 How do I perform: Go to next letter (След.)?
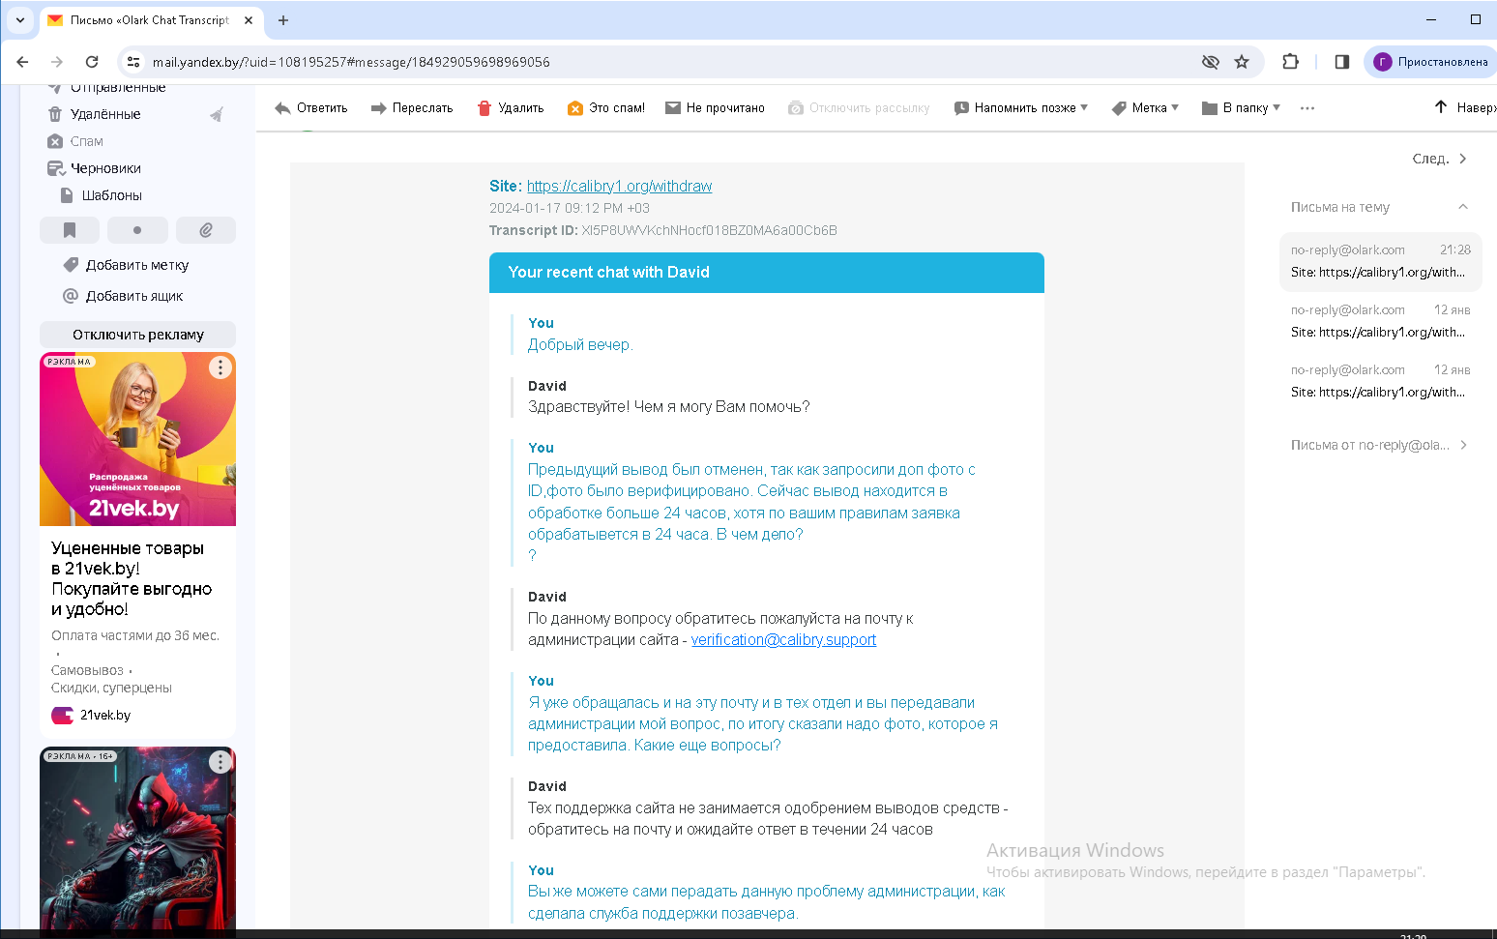pyautogui.click(x=1440, y=159)
